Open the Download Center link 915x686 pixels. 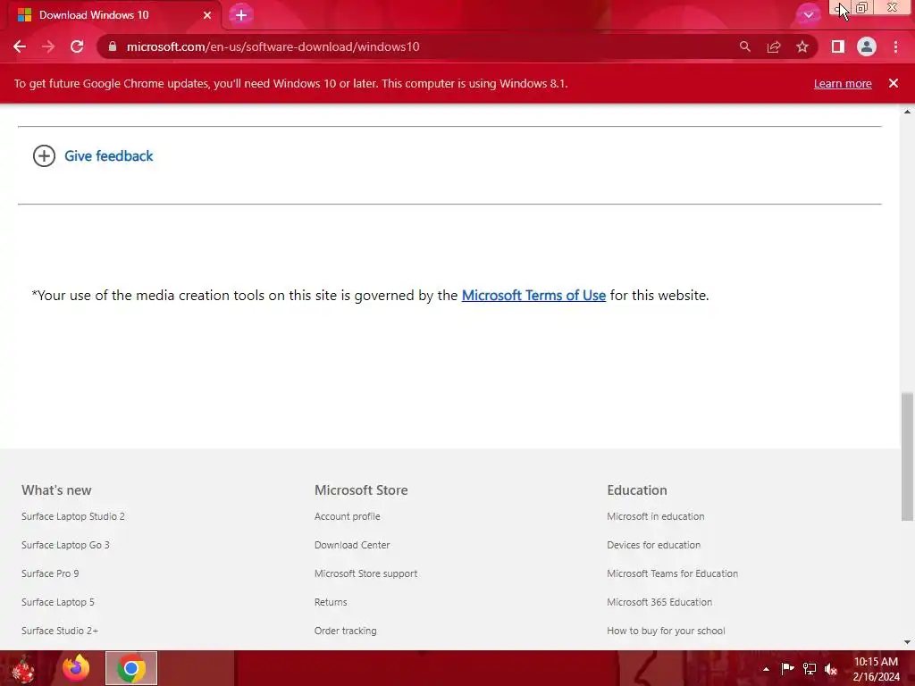352,545
